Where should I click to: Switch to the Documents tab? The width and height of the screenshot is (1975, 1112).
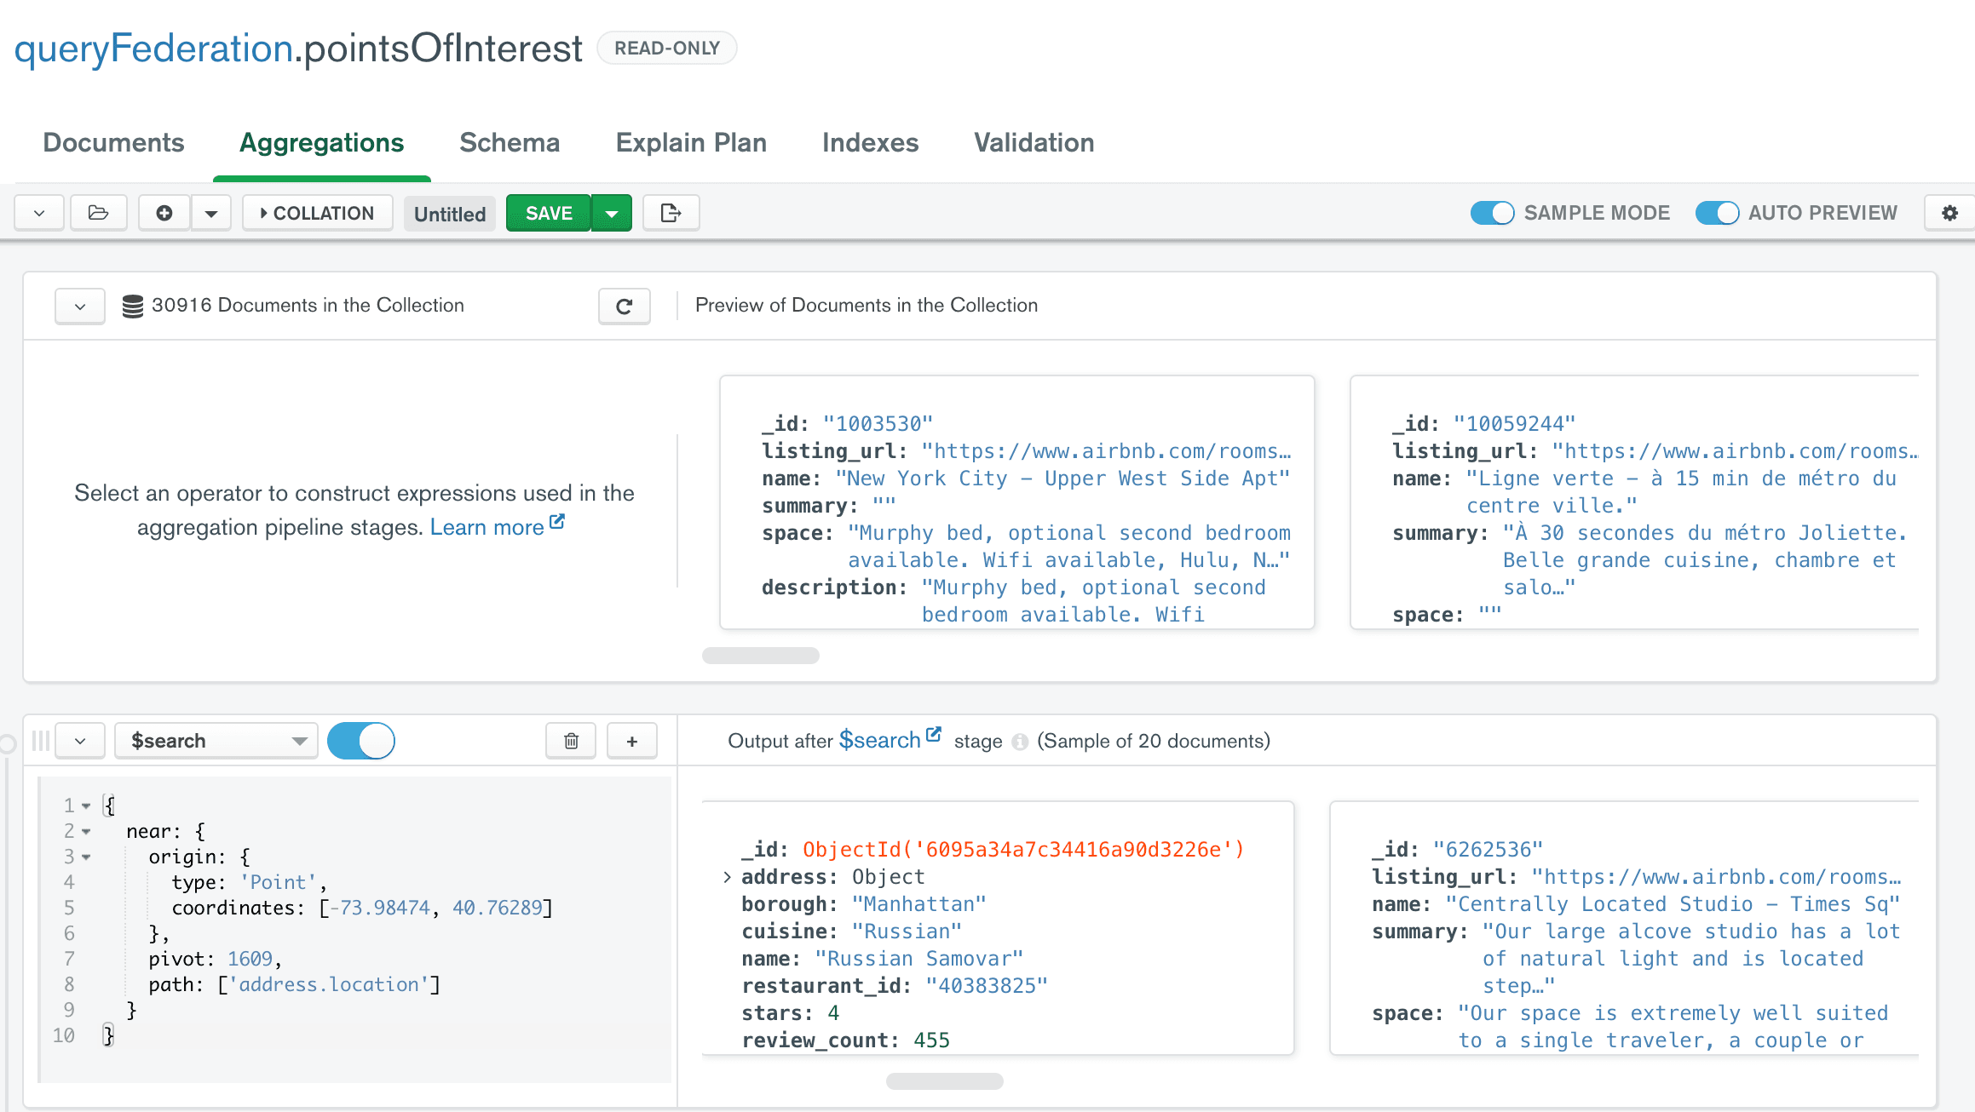point(113,142)
